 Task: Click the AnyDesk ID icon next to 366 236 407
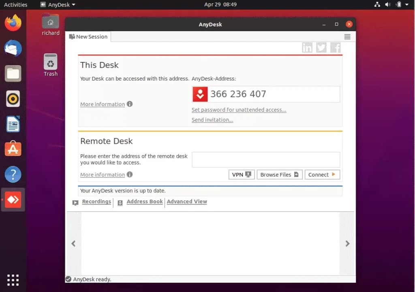point(200,94)
